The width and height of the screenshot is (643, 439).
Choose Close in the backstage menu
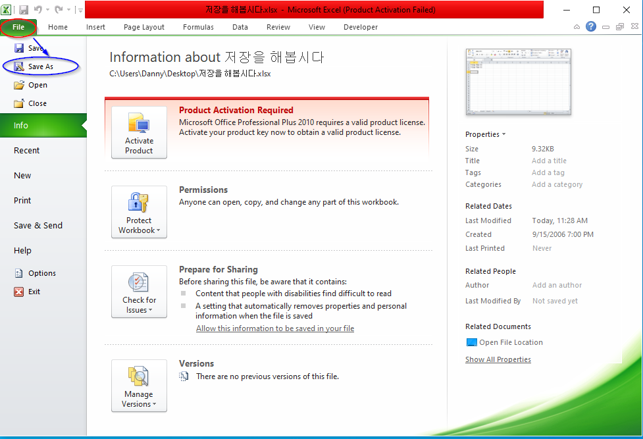(30, 103)
